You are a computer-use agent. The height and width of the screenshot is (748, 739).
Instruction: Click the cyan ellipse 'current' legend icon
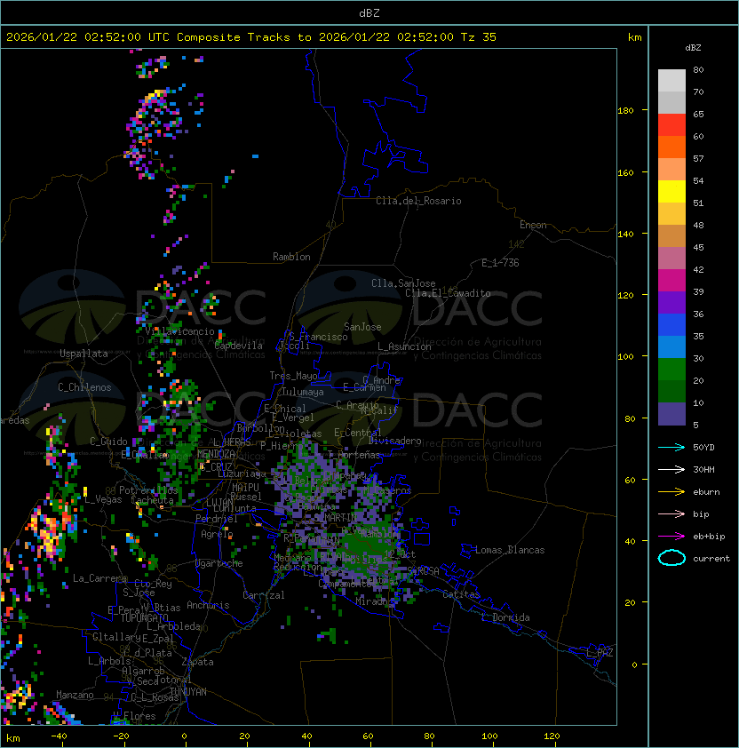[x=671, y=558]
